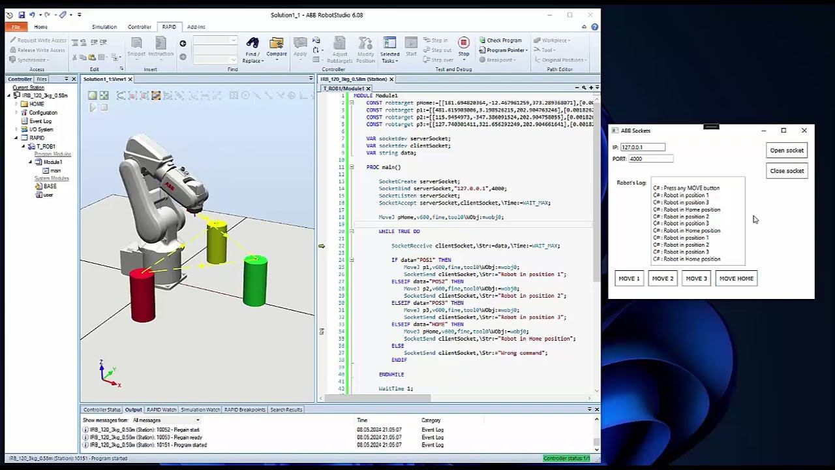This screenshot has width=835, height=470.
Task: Switch to the Controller ribbon tab
Action: pyautogui.click(x=140, y=27)
